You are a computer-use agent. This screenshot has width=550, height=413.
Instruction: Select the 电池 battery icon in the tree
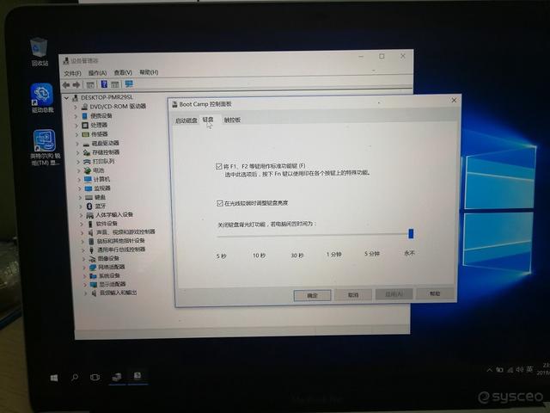[x=87, y=170]
